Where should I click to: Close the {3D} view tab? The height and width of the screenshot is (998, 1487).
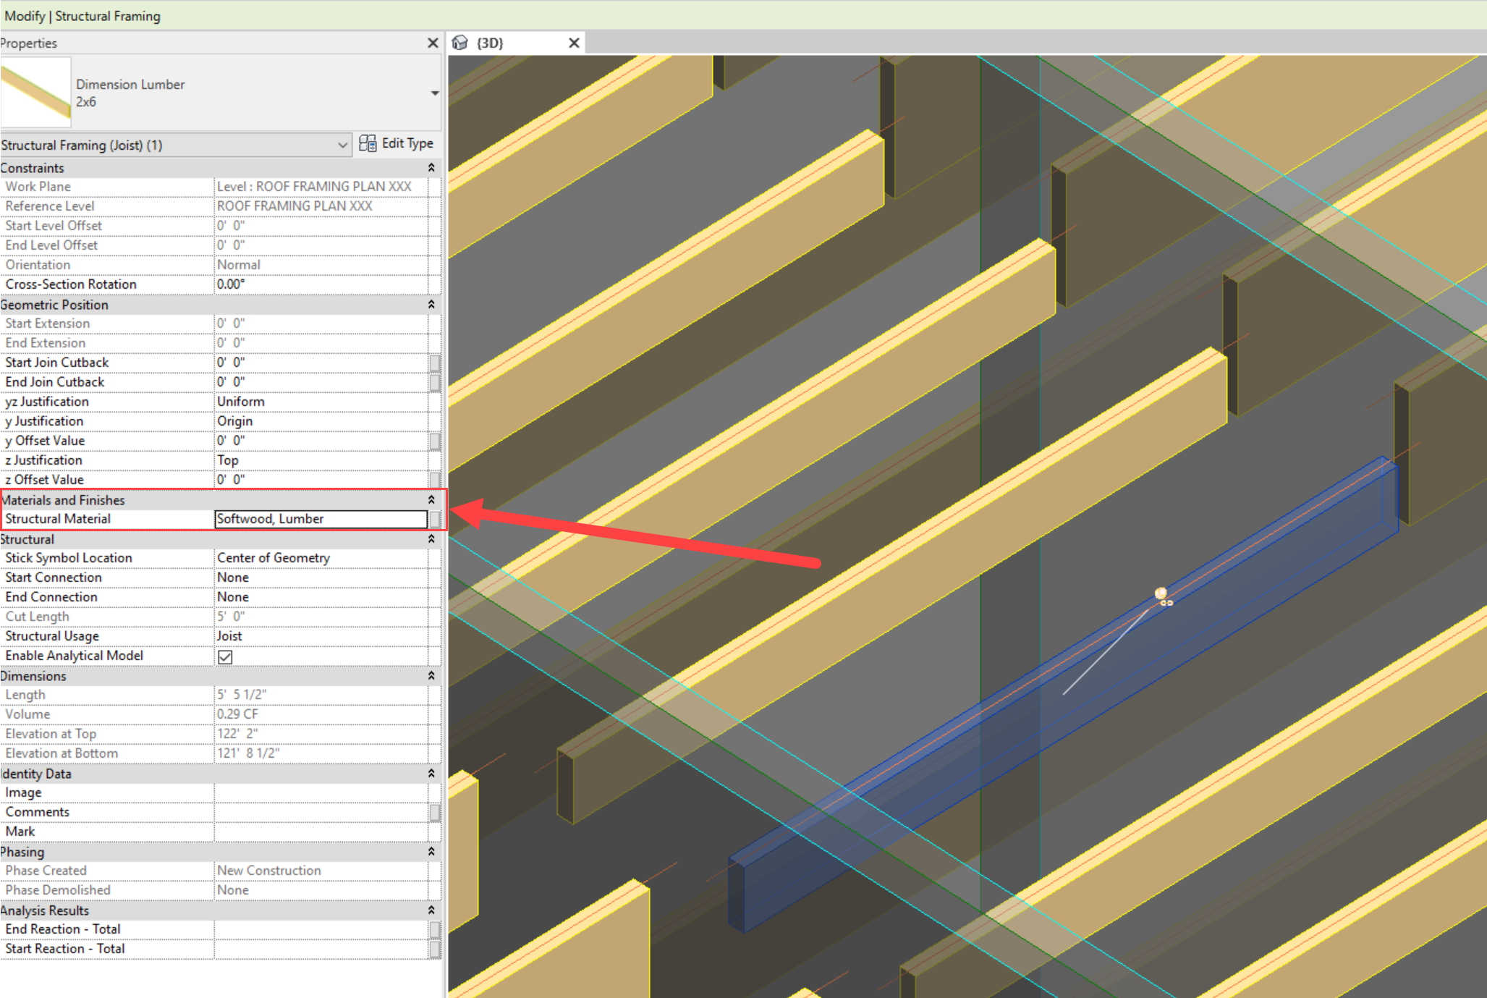pyautogui.click(x=574, y=43)
